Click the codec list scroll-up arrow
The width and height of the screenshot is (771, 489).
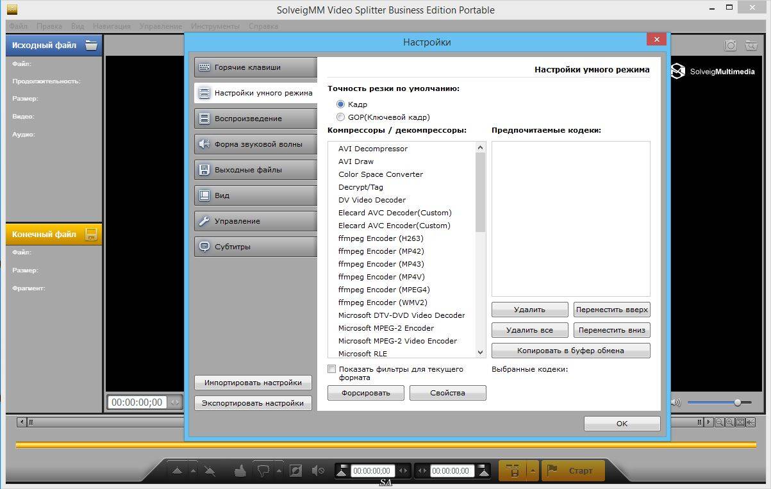point(481,148)
